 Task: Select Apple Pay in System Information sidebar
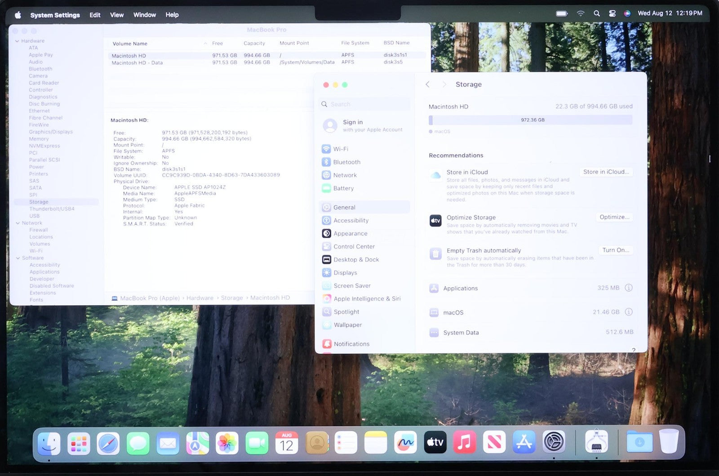(40, 55)
